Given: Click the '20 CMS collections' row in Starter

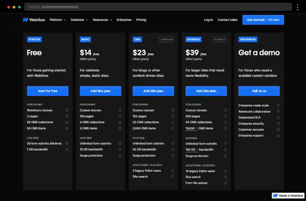Looking at the screenshot, I should (47, 122).
